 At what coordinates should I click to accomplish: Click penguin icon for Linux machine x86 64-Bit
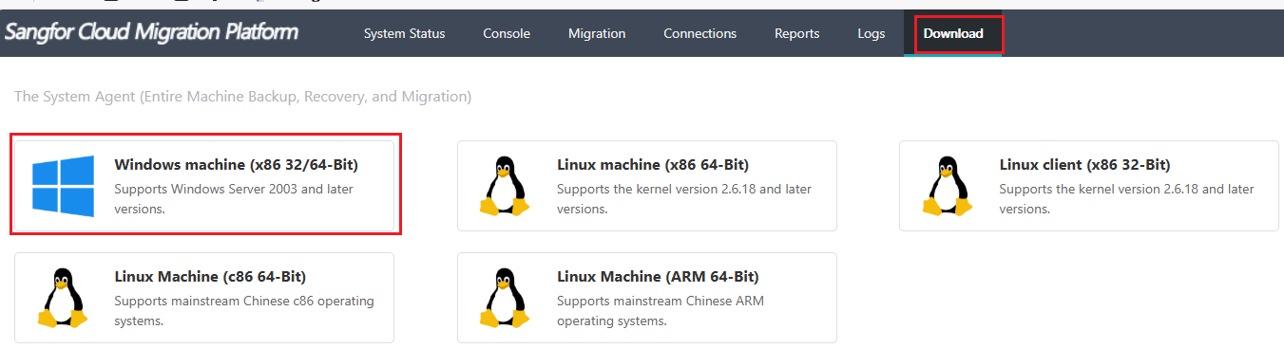point(505,186)
